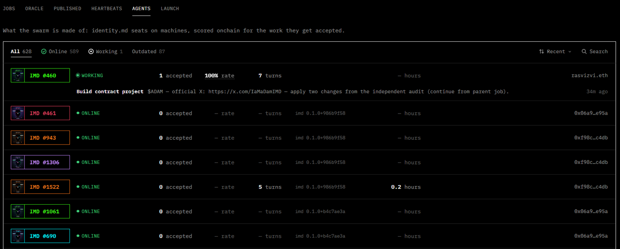620x249 pixels.
Task: Open IMD #461 avatar thumbnail
Action: tap(18, 113)
